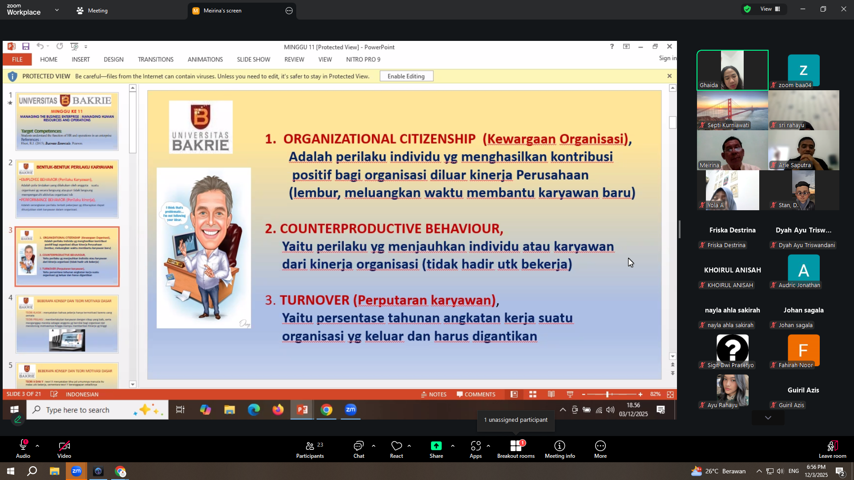Open the View layout menu
Screen dimensions: 854x480
(770, 9)
